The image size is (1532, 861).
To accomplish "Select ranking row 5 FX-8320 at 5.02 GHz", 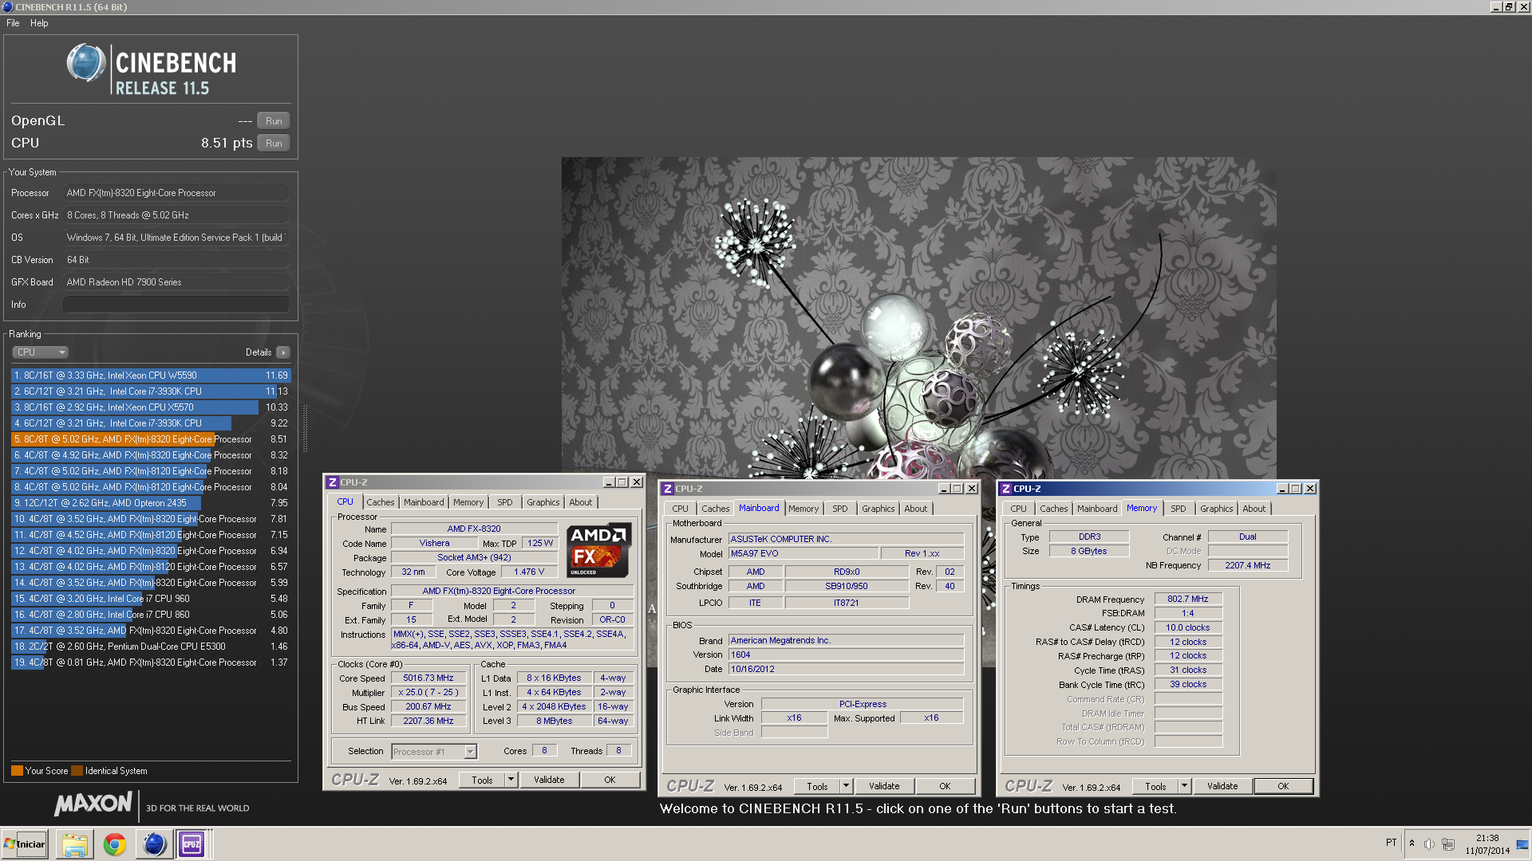I will (x=151, y=439).
